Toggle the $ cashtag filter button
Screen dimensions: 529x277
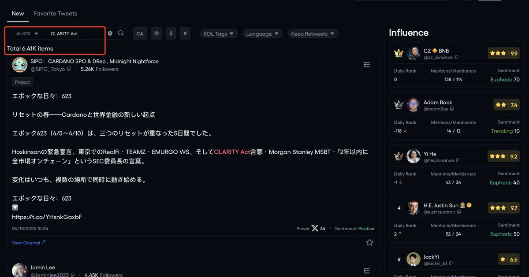click(171, 33)
